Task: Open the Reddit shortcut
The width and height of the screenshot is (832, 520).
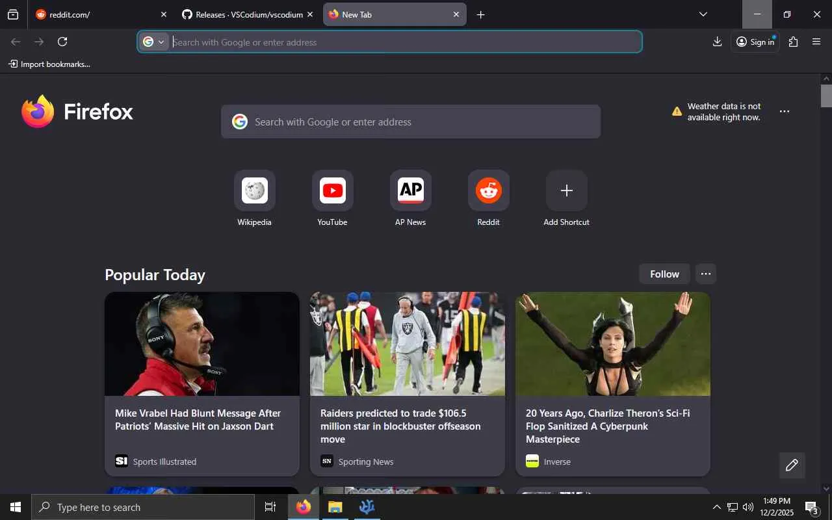Action: pyautogui.click(x=489, y=198)
